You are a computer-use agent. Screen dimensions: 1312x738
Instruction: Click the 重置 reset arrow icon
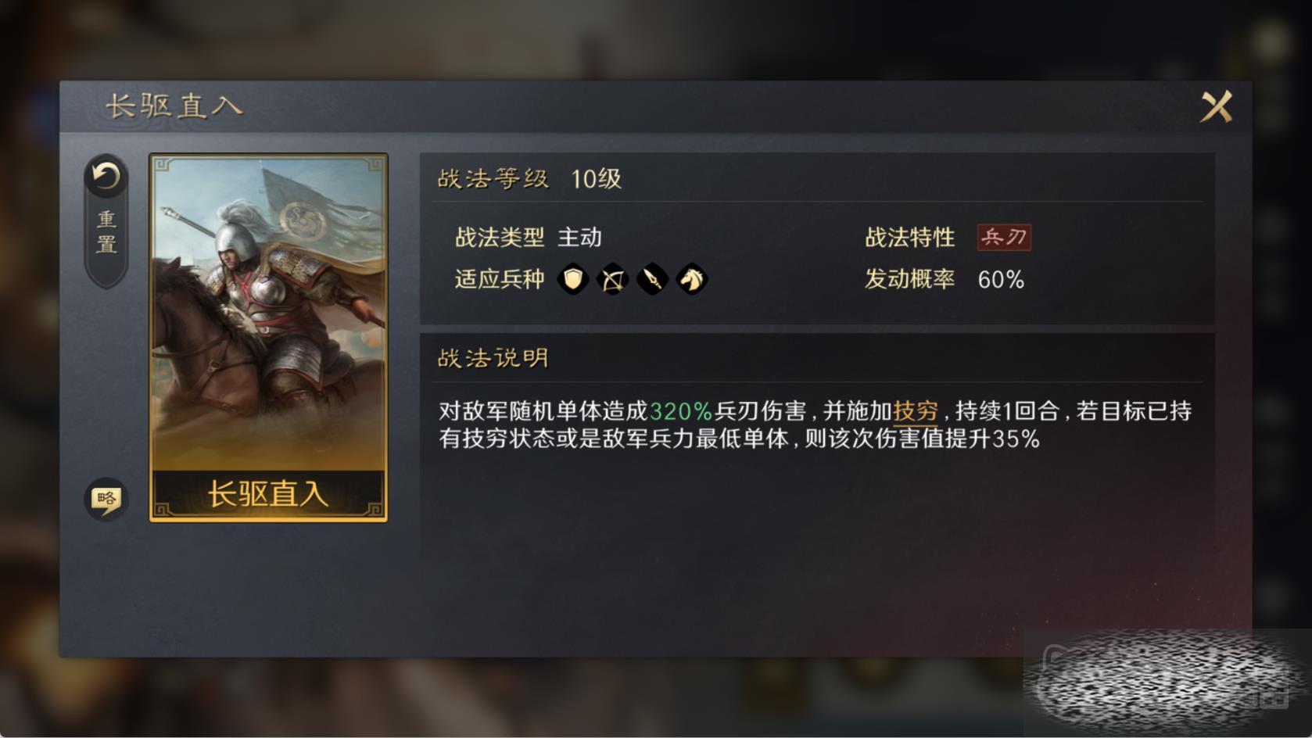[x=106, y=177]
